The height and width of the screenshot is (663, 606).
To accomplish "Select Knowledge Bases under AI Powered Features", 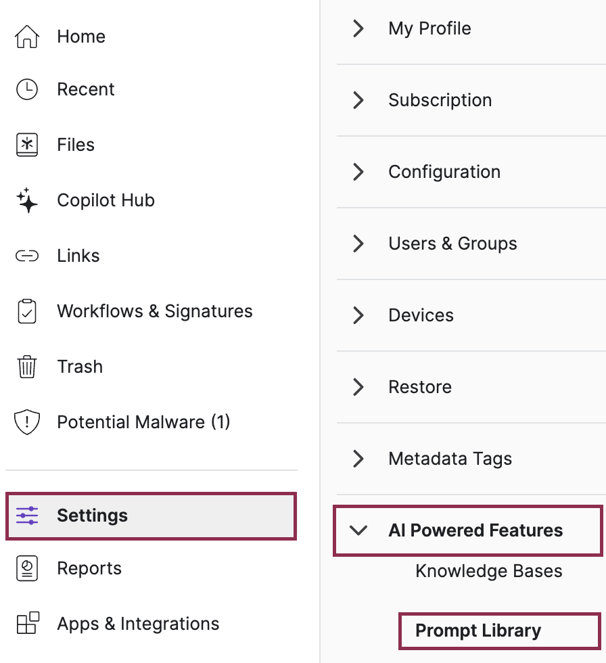I will click(x=488, y=571).
